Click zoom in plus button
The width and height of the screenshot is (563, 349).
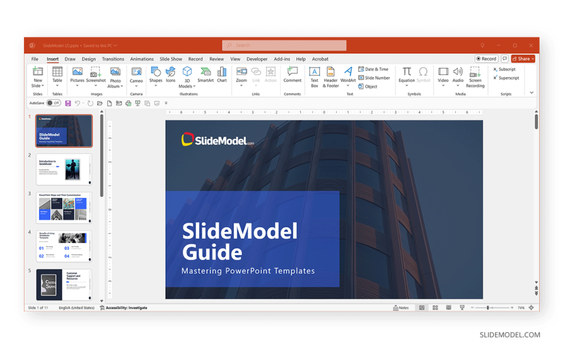click(x=512, y=308)
